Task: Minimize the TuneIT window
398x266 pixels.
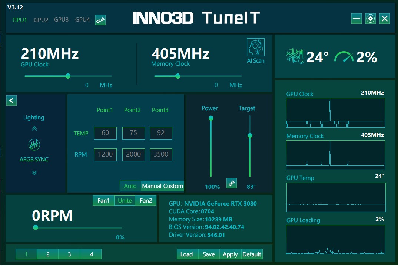Action: click(356, 19)
